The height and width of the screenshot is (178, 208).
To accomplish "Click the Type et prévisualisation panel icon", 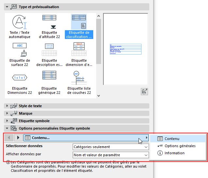I will pyautogui.click(x=14, y=7).
